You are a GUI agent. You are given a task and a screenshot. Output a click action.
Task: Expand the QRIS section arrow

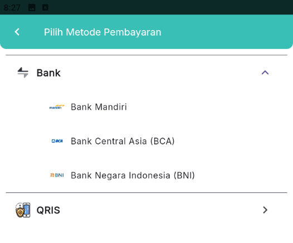point(265,210)
